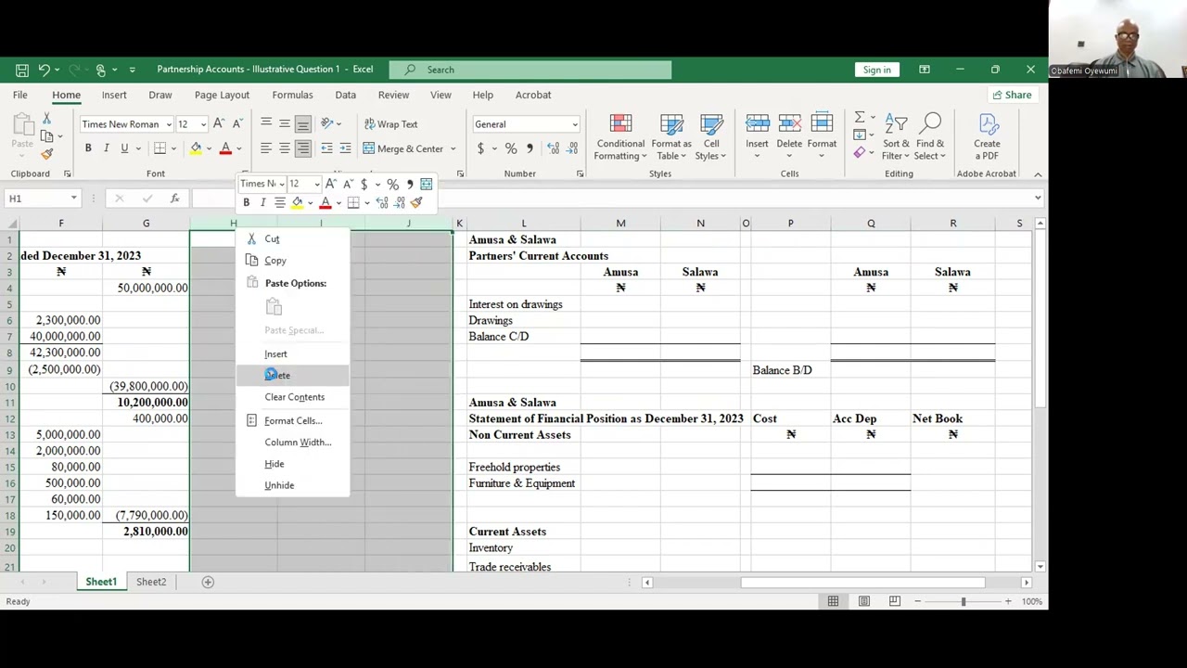Open Find & Select magnifier

(930, 137)
